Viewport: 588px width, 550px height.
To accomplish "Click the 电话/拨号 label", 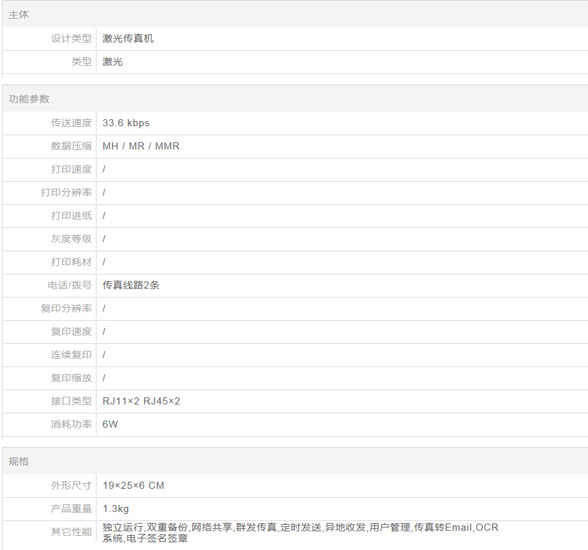I will tap(69, 285).
